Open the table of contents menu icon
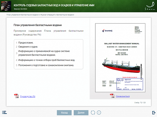 coord(4,113)
